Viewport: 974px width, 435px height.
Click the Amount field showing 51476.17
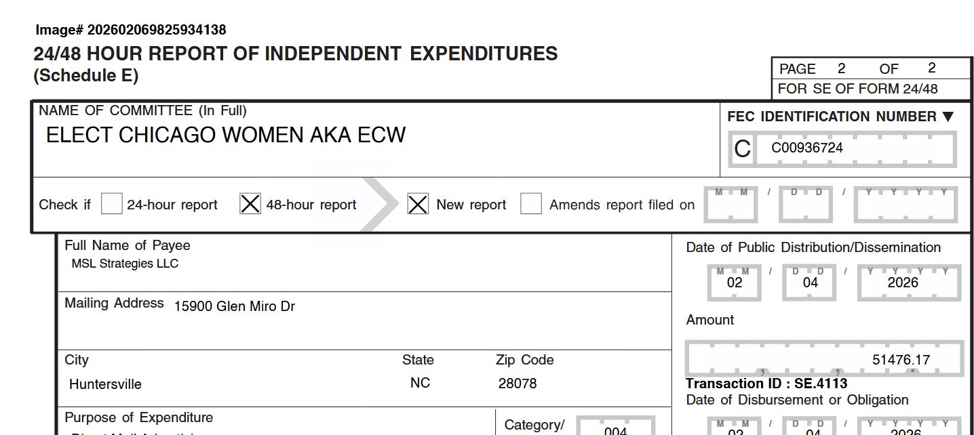pyautogui.click(x=825, y=359)
